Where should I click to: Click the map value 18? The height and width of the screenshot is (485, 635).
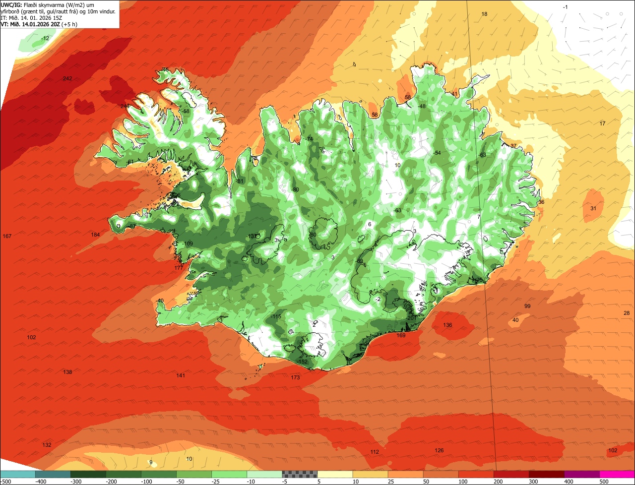[485, 14]
